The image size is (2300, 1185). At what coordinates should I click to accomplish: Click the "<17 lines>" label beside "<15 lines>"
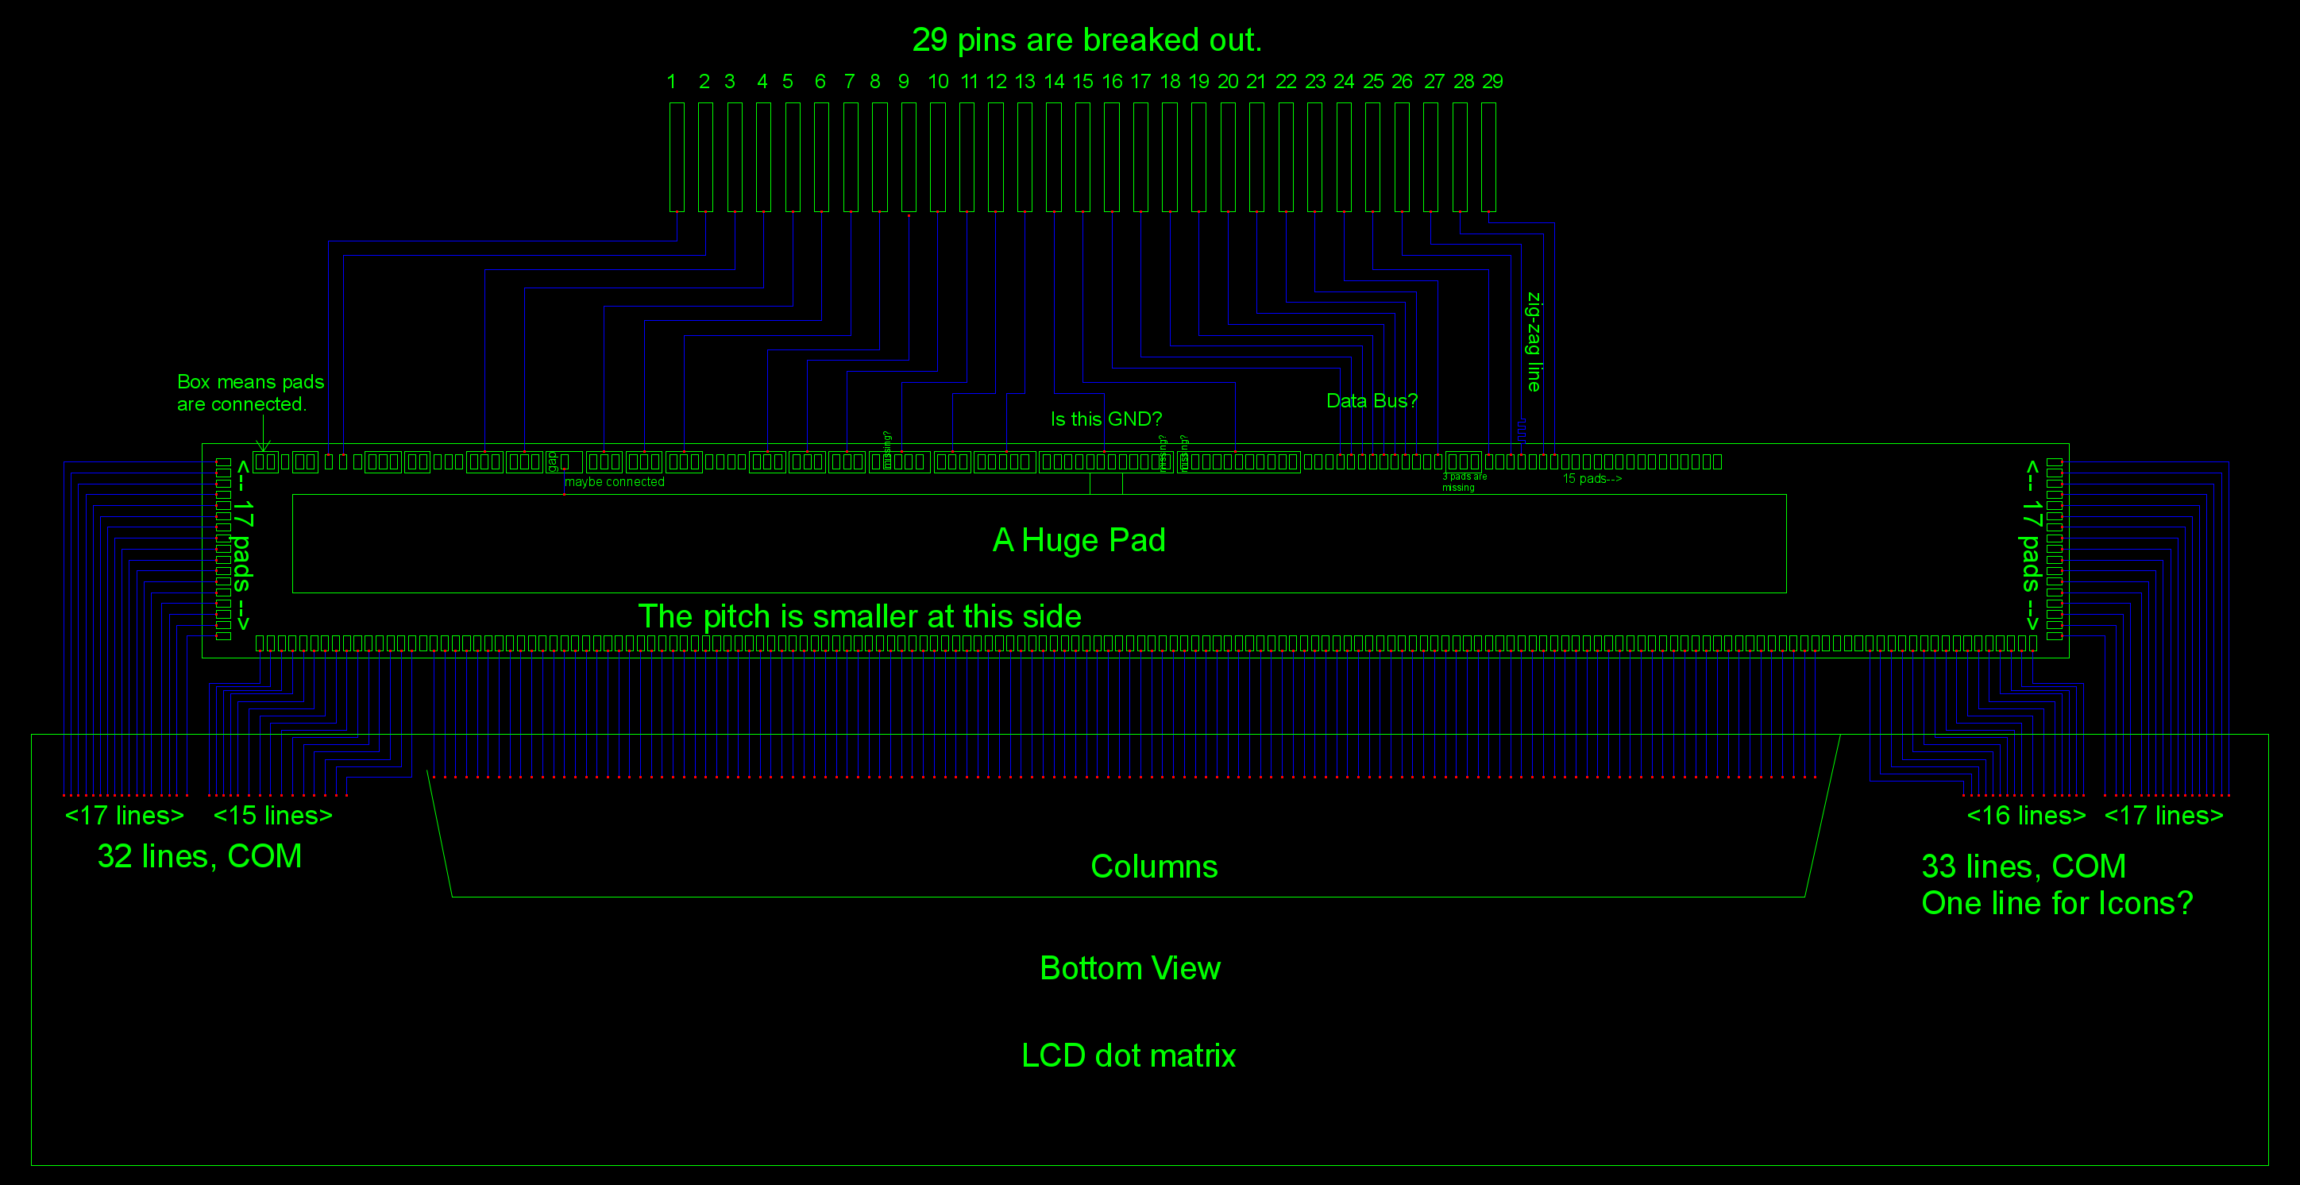tap(124, 816)
